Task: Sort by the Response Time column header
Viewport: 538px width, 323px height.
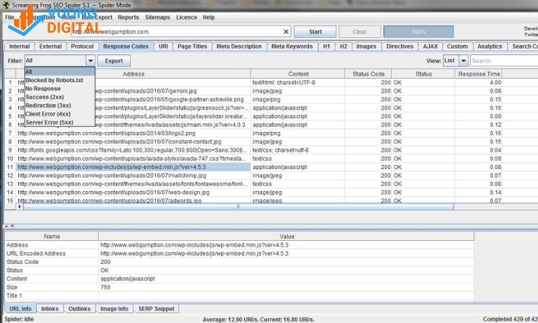Action: tap(479, 73)
